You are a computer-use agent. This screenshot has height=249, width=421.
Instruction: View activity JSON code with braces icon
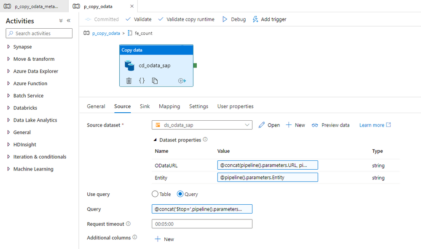coord(142,81)
